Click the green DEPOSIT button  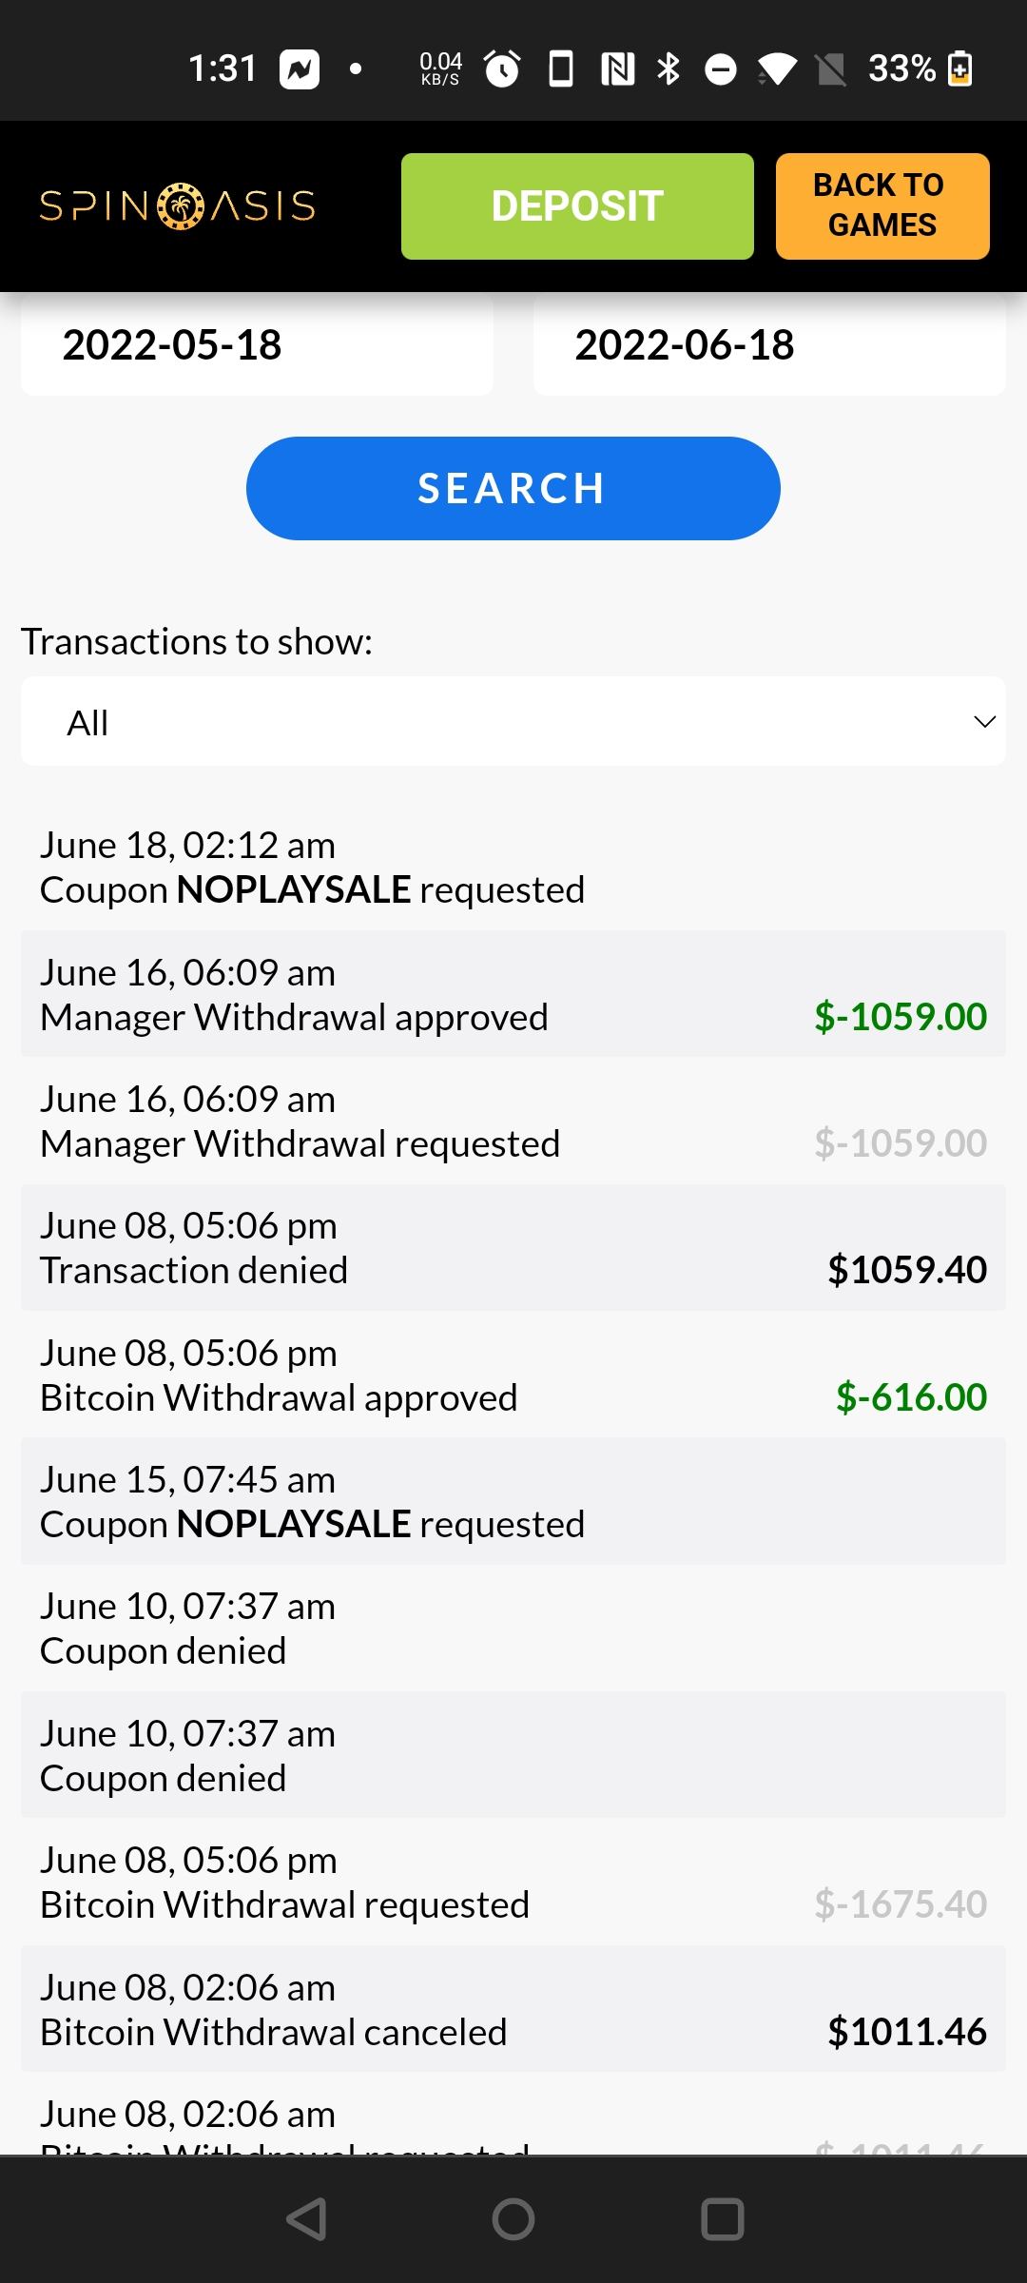coord(577,206)
